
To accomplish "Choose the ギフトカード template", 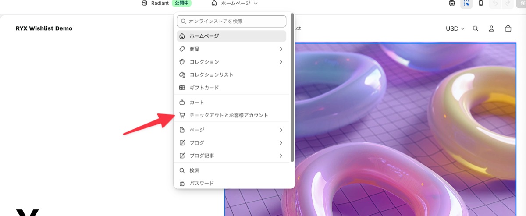I will point(231,88).
